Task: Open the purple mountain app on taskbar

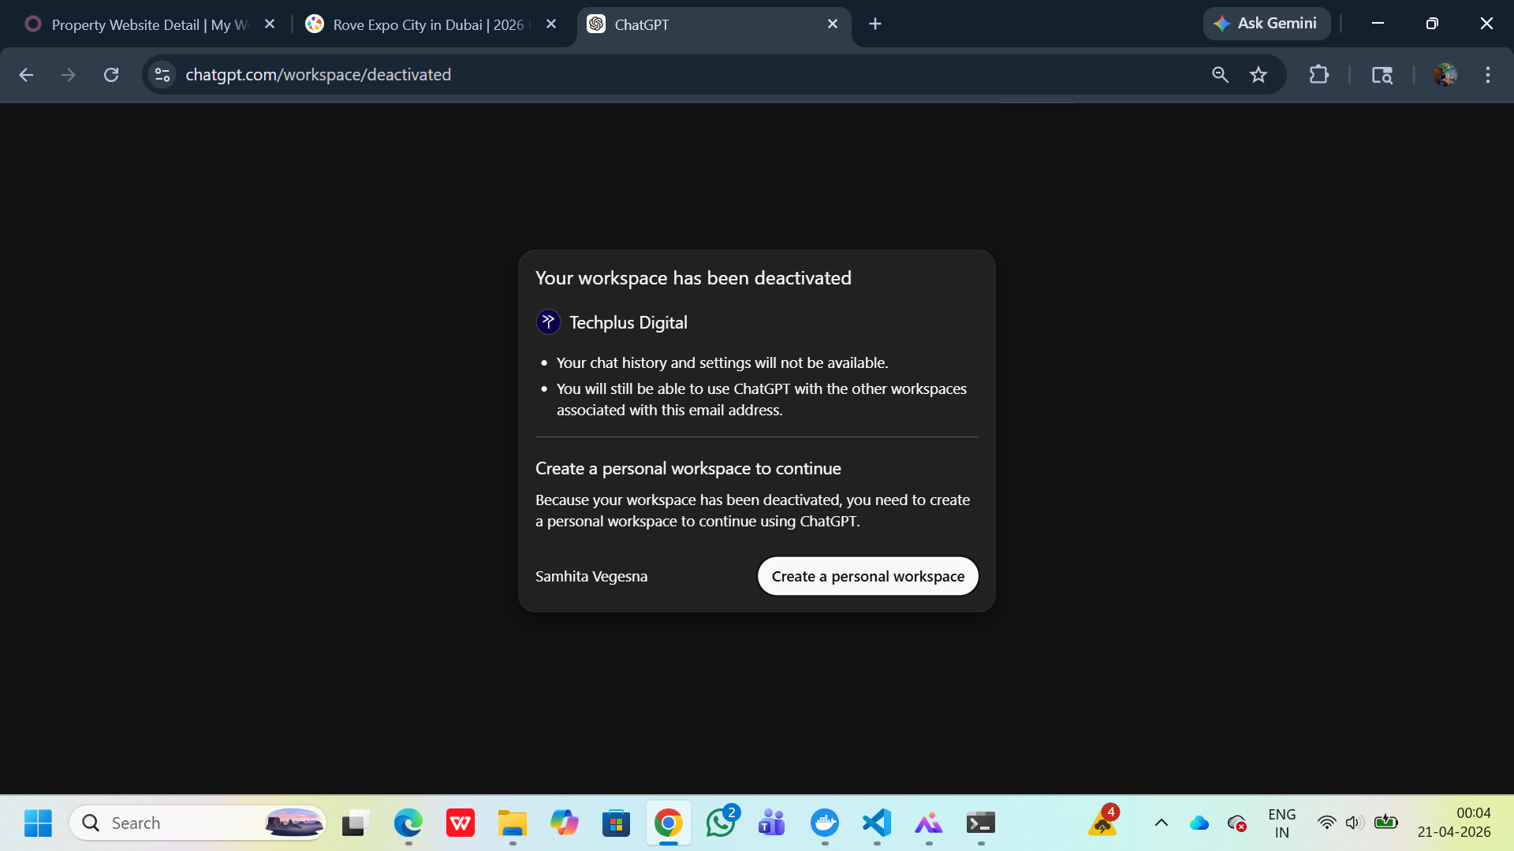Action: pos(929,823)
